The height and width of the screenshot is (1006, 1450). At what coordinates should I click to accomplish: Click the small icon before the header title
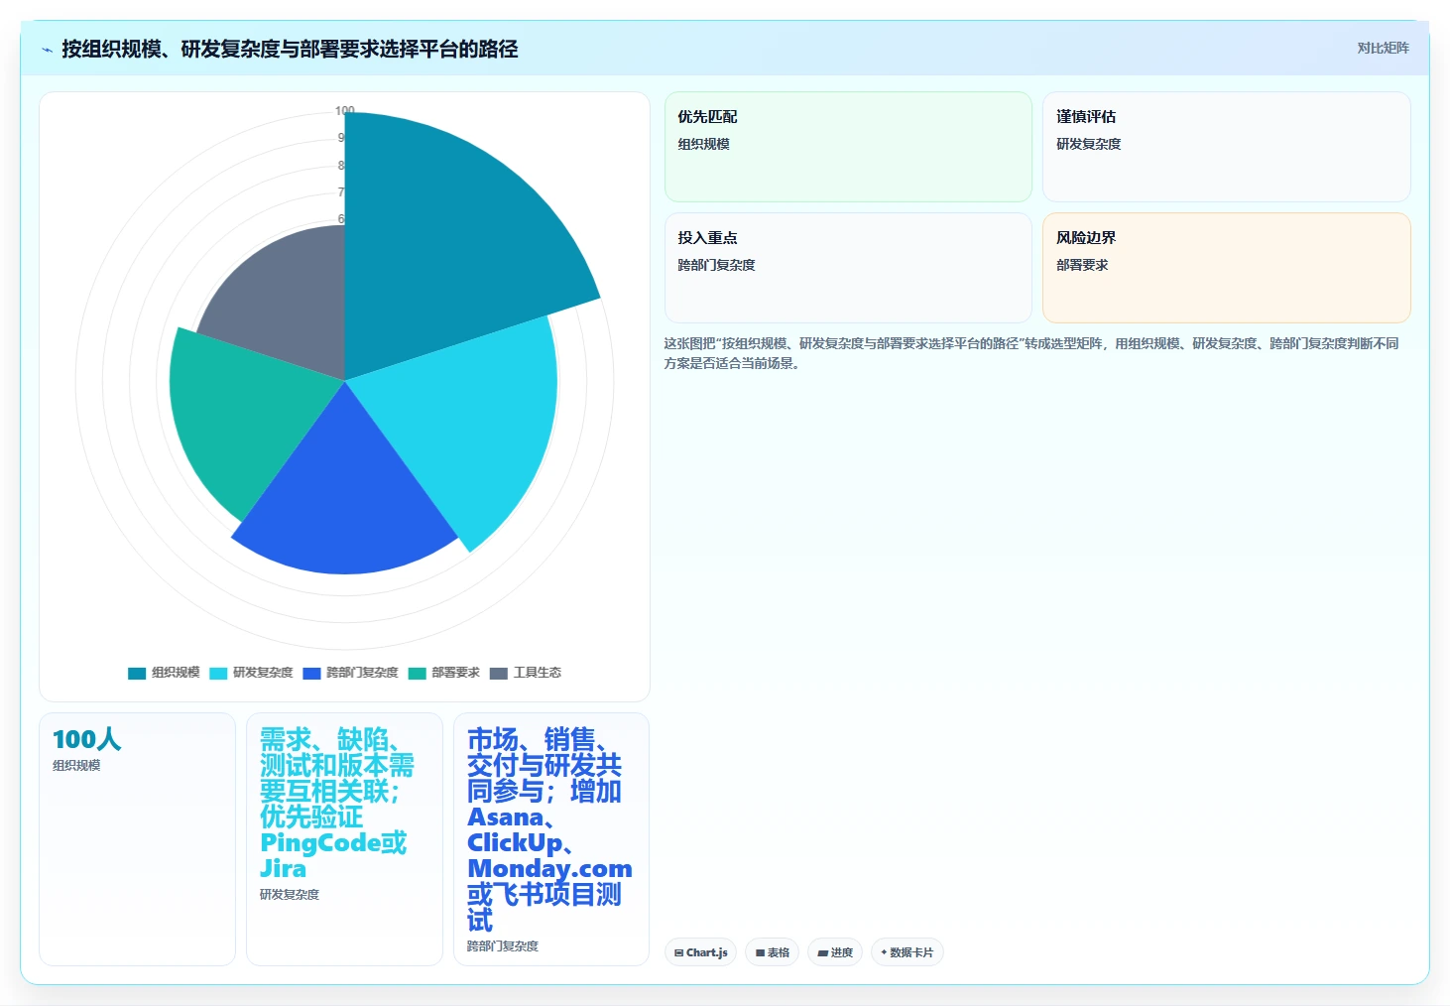47,49
